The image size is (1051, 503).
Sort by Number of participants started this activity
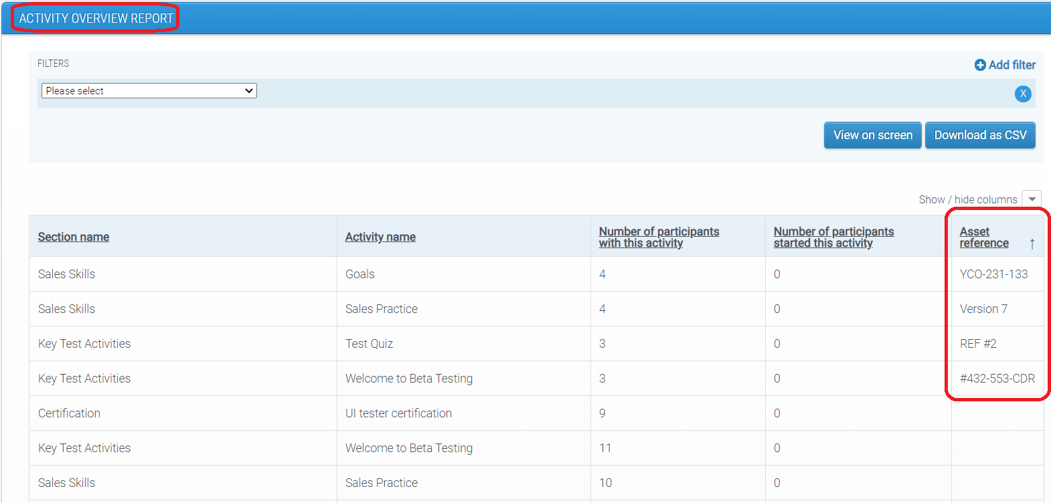[833, 237]
